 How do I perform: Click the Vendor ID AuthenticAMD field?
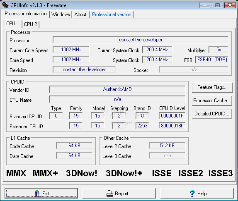(117, 89)
